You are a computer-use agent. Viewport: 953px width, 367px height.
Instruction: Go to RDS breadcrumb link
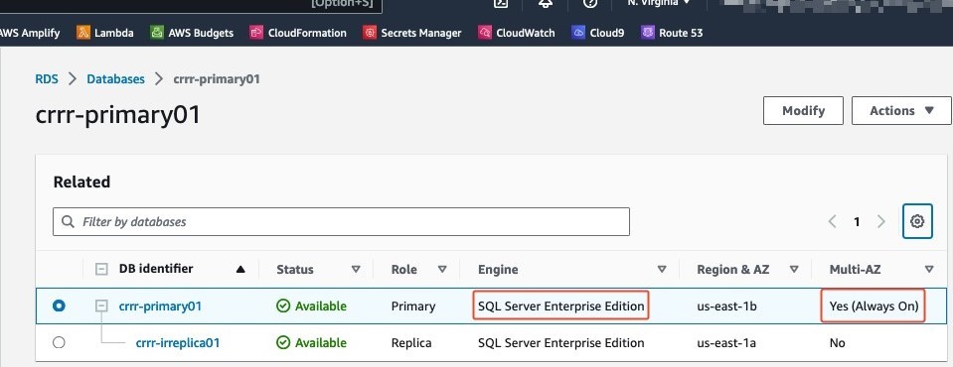[47, 79]
